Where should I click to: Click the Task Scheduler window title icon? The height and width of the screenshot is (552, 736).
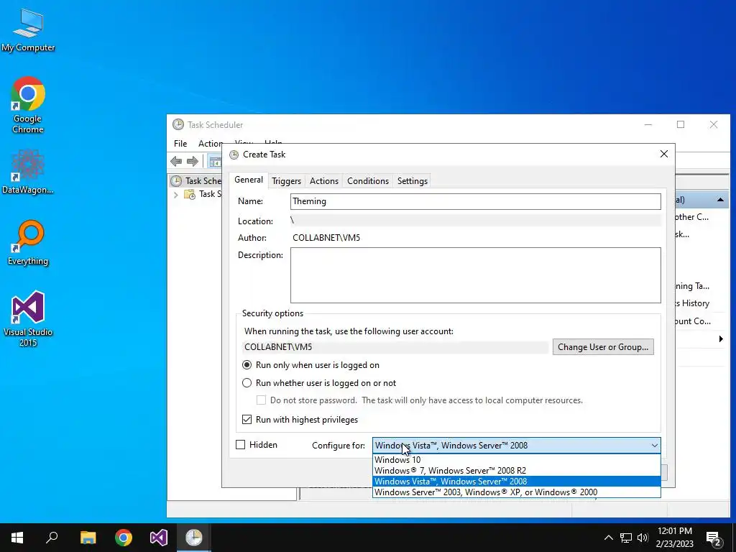[178, 124]
